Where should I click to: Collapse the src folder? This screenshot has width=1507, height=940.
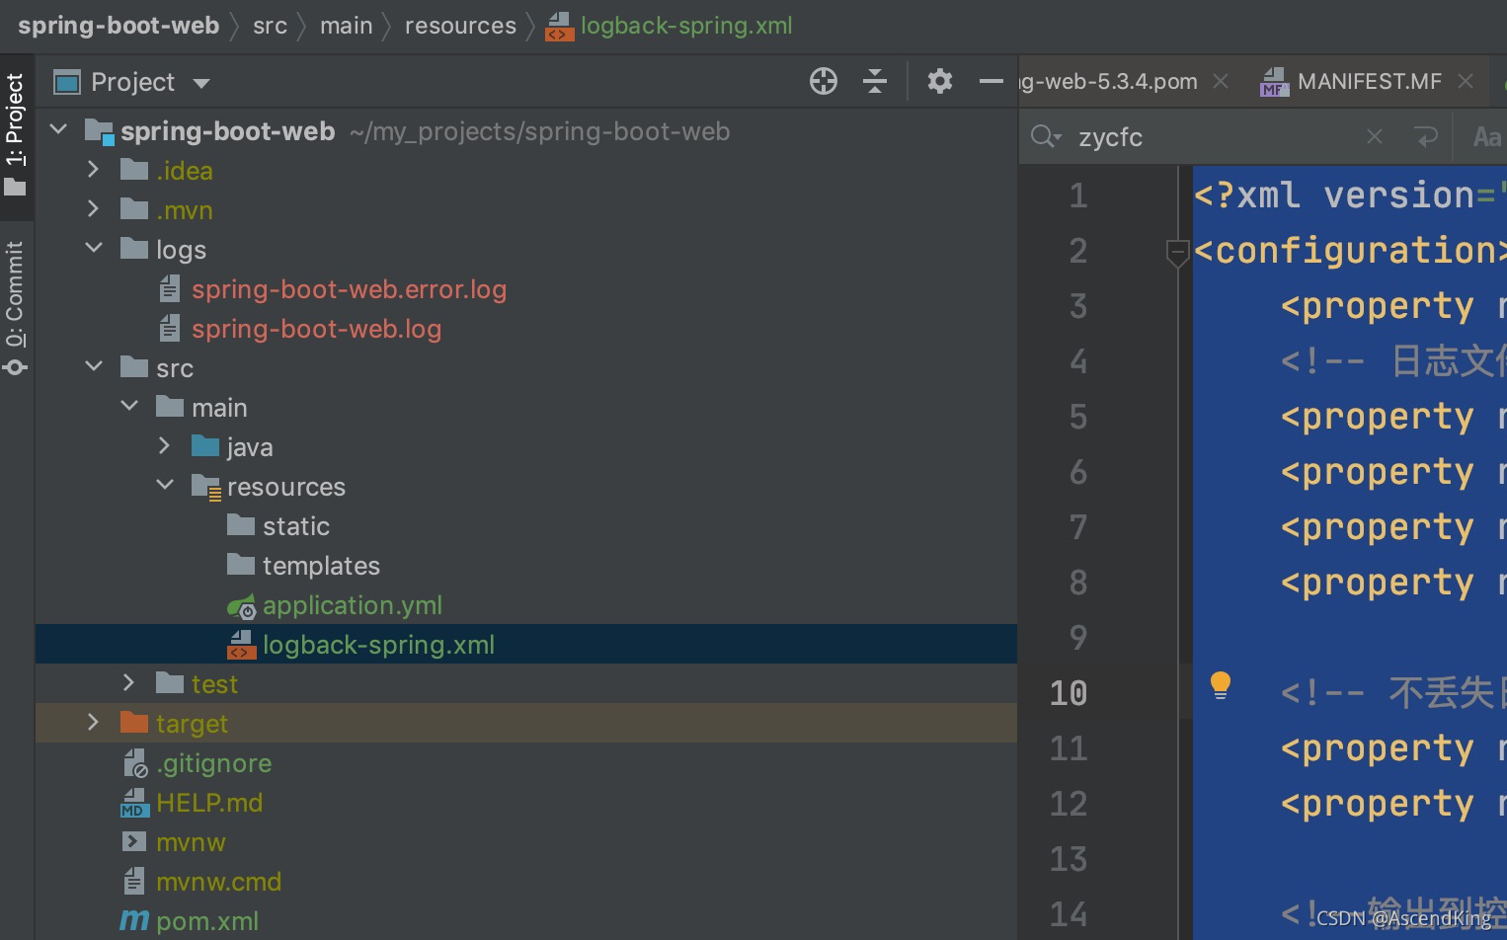(x=94, y=366)
